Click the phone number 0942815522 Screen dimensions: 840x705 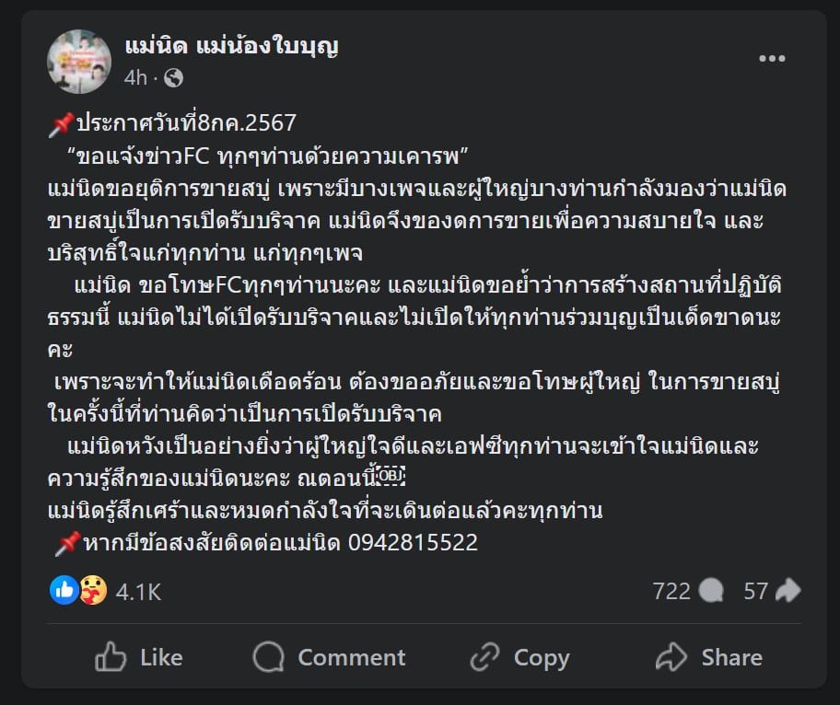(x=413, y=542)
